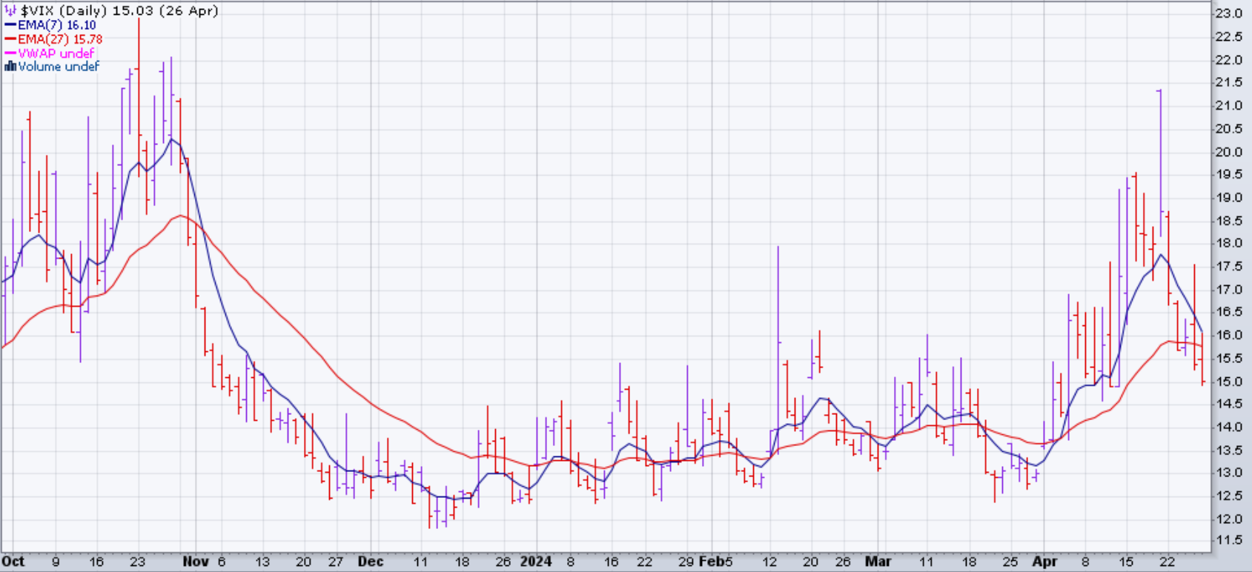Click the Volume histogram icon in legend

tap(10, 67)
